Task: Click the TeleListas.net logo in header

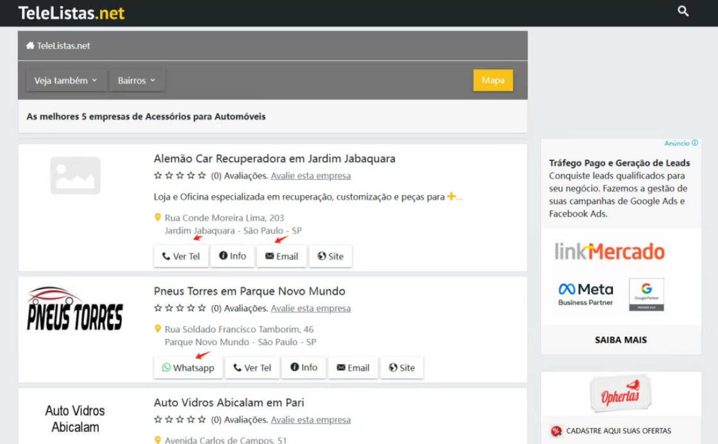Action: (71, 13)
